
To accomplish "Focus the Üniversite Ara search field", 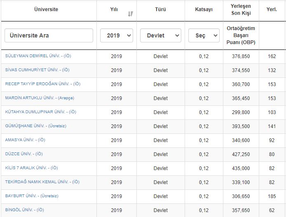I will (x=49, y=35).
